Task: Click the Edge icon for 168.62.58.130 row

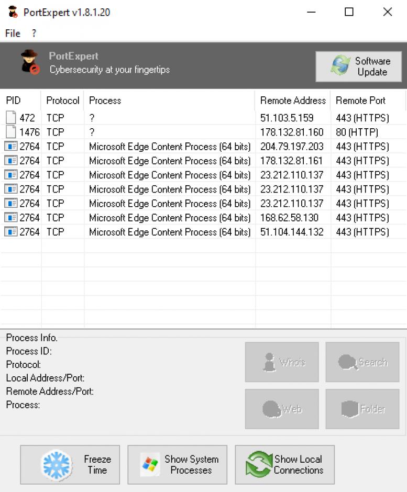Action: [10, 217]
